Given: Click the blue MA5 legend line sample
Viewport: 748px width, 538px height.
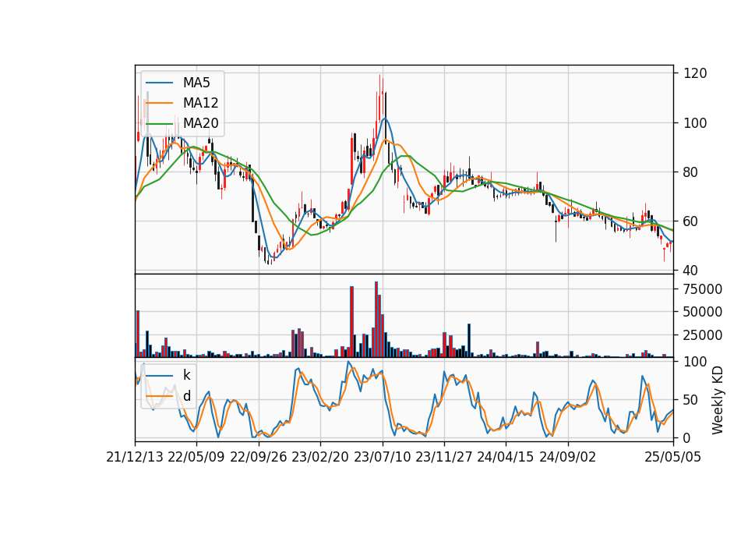Looking at the screenshot, I should point(159,83).
